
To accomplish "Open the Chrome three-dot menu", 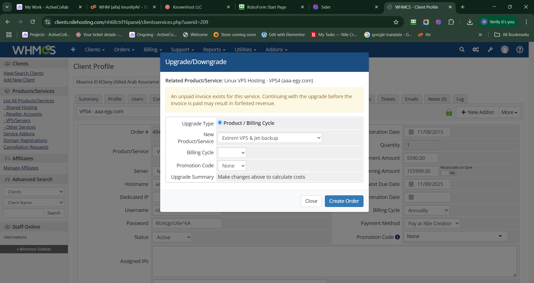I will click(526, 22).
